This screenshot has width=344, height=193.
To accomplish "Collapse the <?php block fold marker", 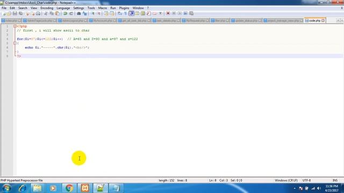I will [15, 26].
